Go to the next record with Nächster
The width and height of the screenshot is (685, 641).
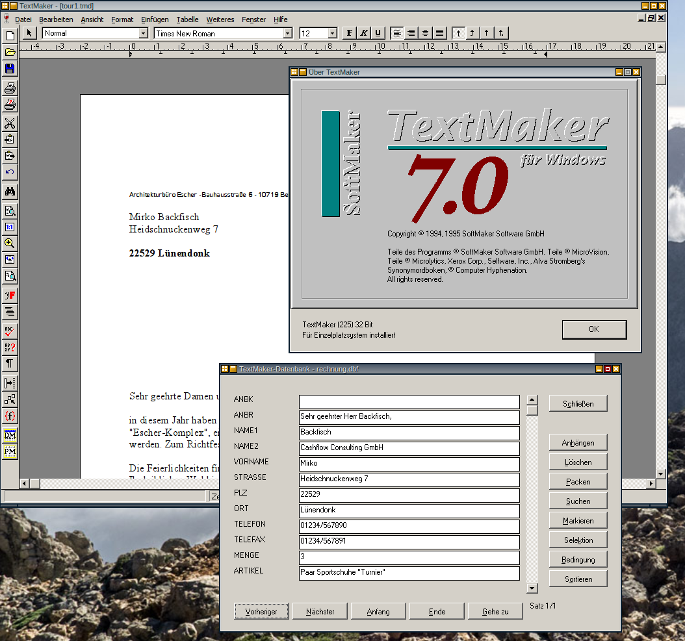tap(320, 612)
